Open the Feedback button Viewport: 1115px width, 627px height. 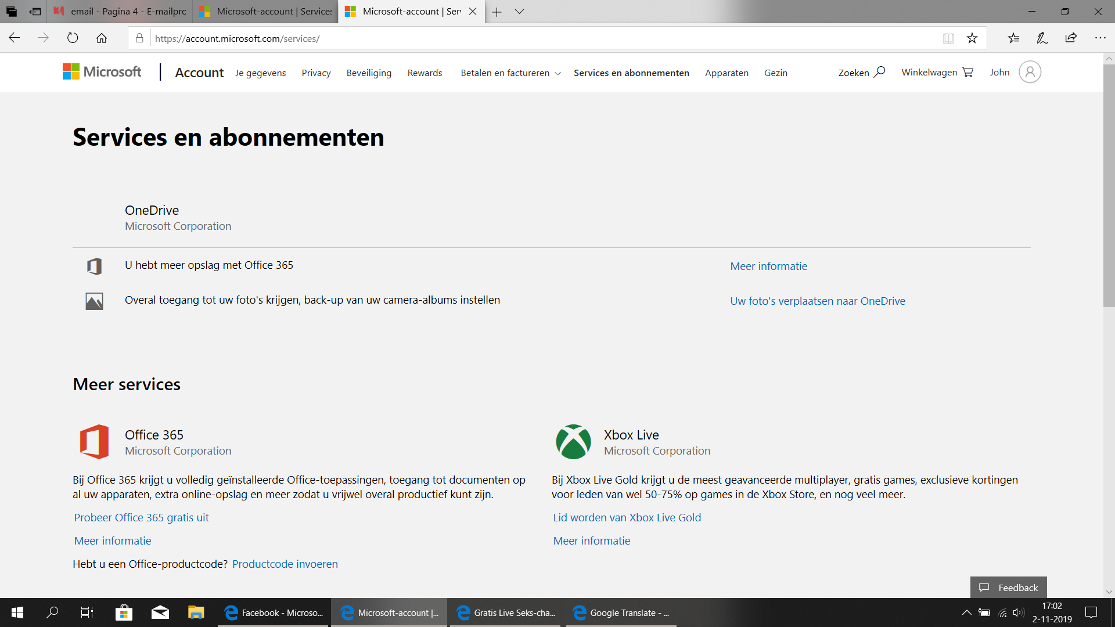click(x=1008, y=588)
